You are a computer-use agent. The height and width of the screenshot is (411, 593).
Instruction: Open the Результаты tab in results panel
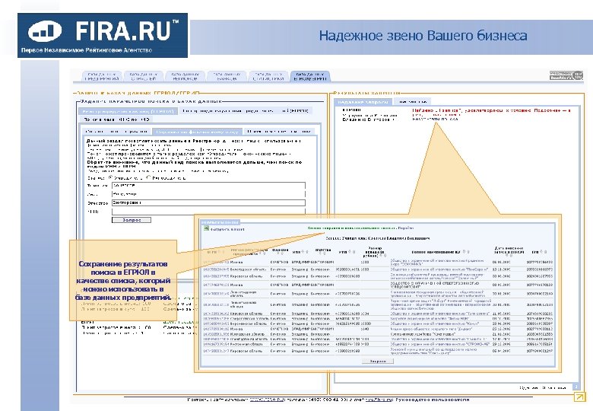(413, 102)
